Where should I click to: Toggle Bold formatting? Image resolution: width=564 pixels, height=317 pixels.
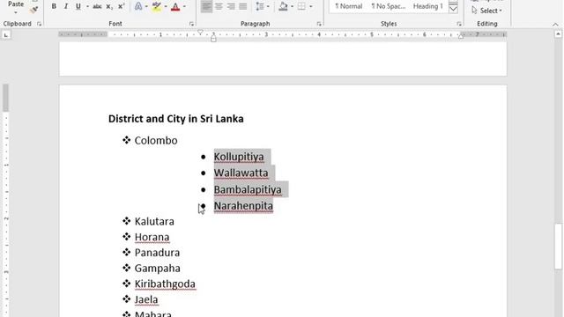[x=54, y=6]
